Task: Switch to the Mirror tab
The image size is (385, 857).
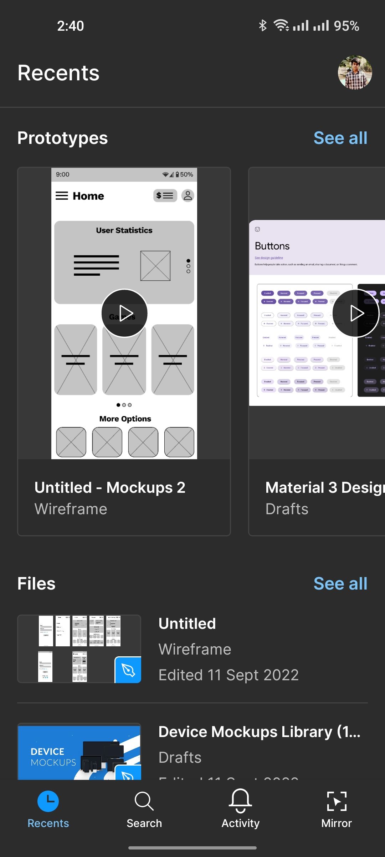Action: click(x=337, y=810)
